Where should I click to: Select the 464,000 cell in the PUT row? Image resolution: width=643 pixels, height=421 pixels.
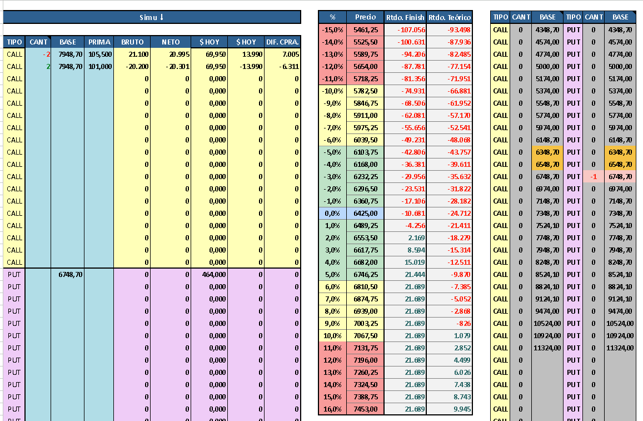209,275
